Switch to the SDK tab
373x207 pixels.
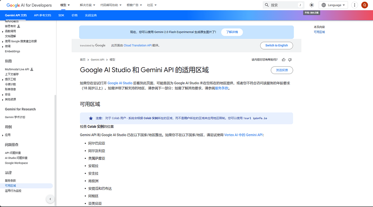click(x=61, y=15)
